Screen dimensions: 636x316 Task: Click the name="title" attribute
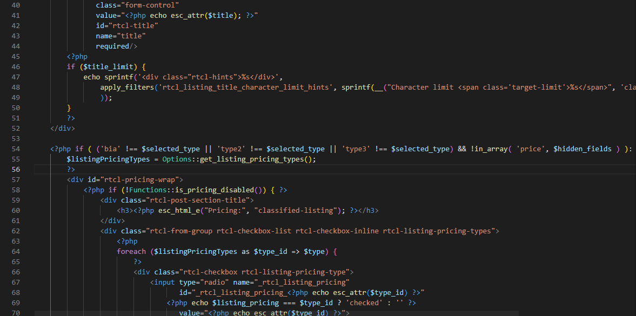click(x=121, y=36)
